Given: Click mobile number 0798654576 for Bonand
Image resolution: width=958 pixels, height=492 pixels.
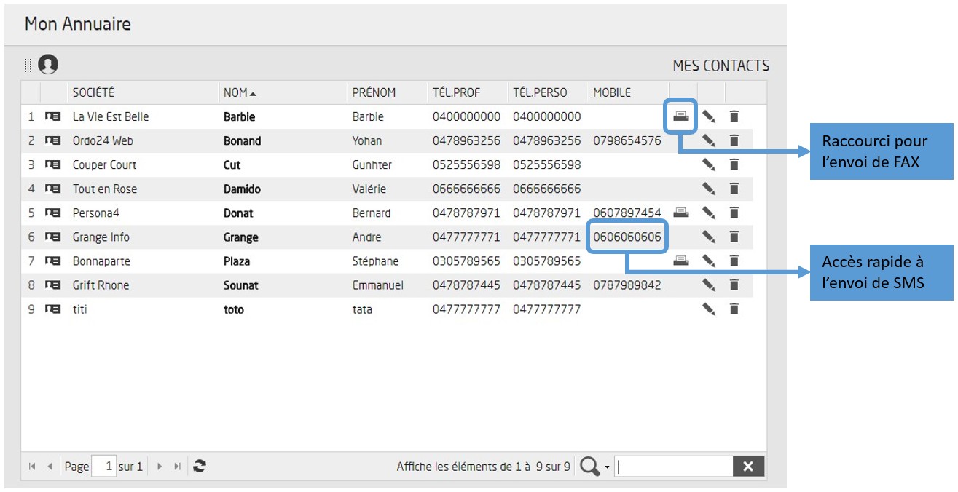Looking at the screenshot, I should tap(627, 140).
